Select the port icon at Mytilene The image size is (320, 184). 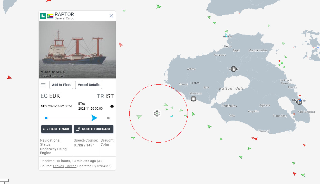click(x=299, y=102)
